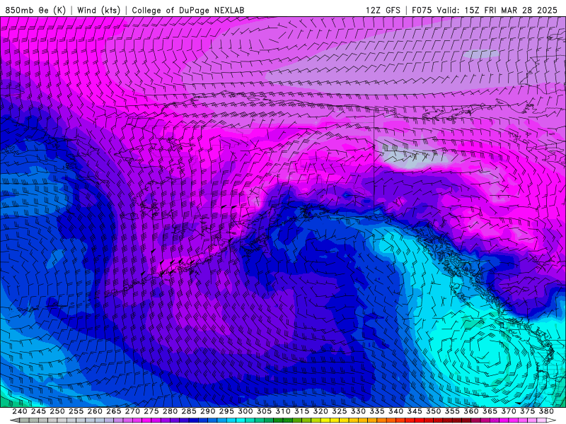
Task: Click the 305 value on the color scale
Action: pyautogui.click(x=264, y=411)
